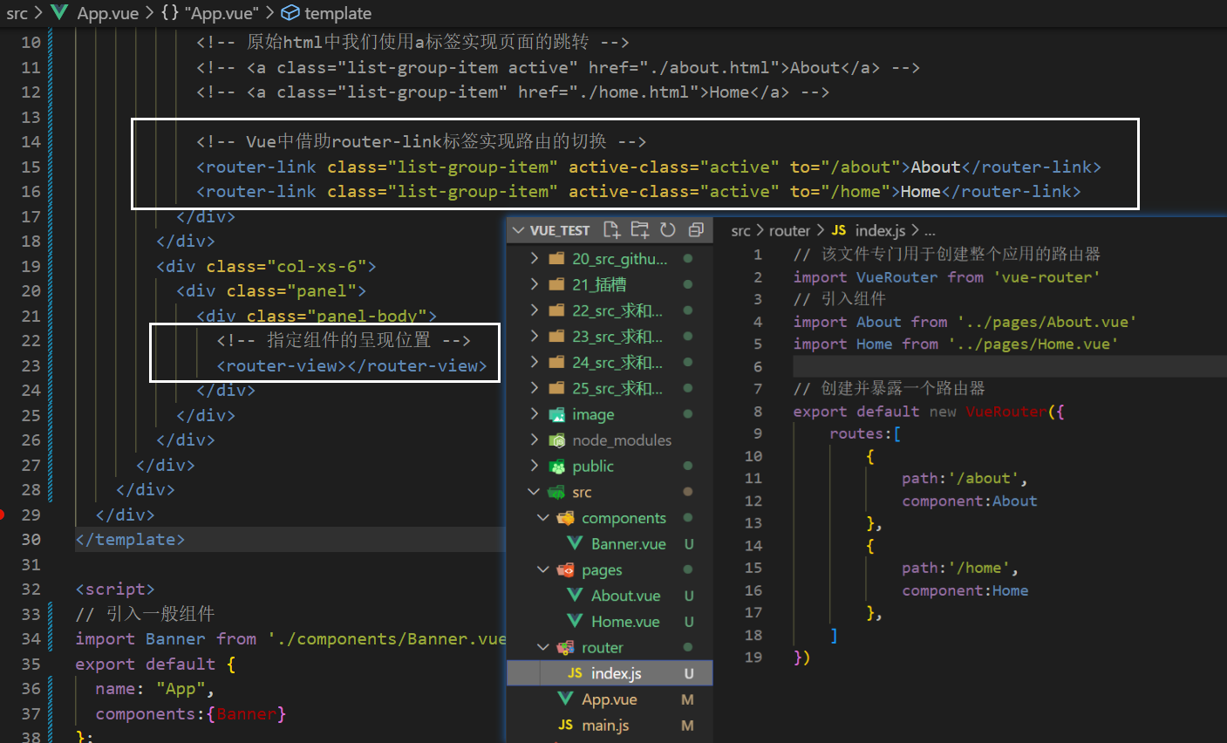Click line number 6 in index.js gutter
Viewport: 1227px width, 743px height.
[x=758, y=366]
